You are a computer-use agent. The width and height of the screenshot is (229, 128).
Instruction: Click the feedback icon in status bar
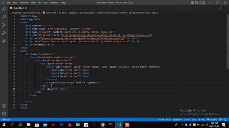(x=220, y=119)
